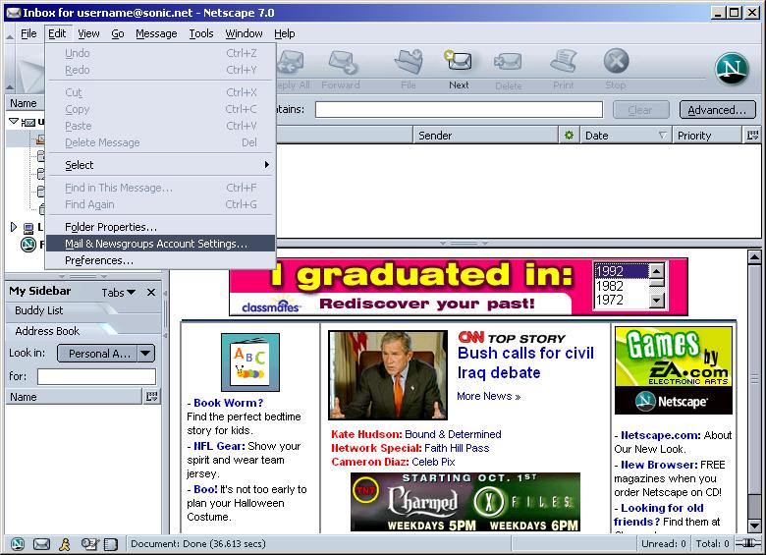Image resolution: width=766 pixels, height=555 pixels.
Task: Click the Stop toolbar icon
Action: [616, 61]
